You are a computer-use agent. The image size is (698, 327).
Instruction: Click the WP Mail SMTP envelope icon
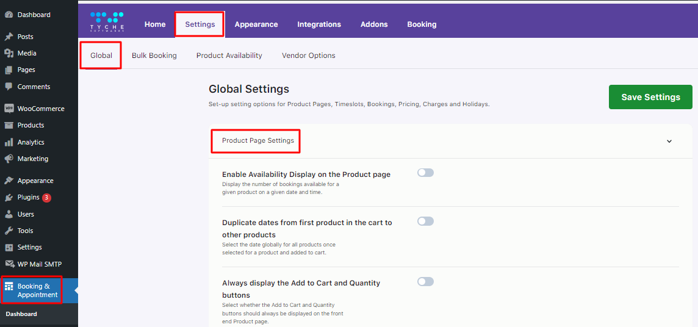9,264
